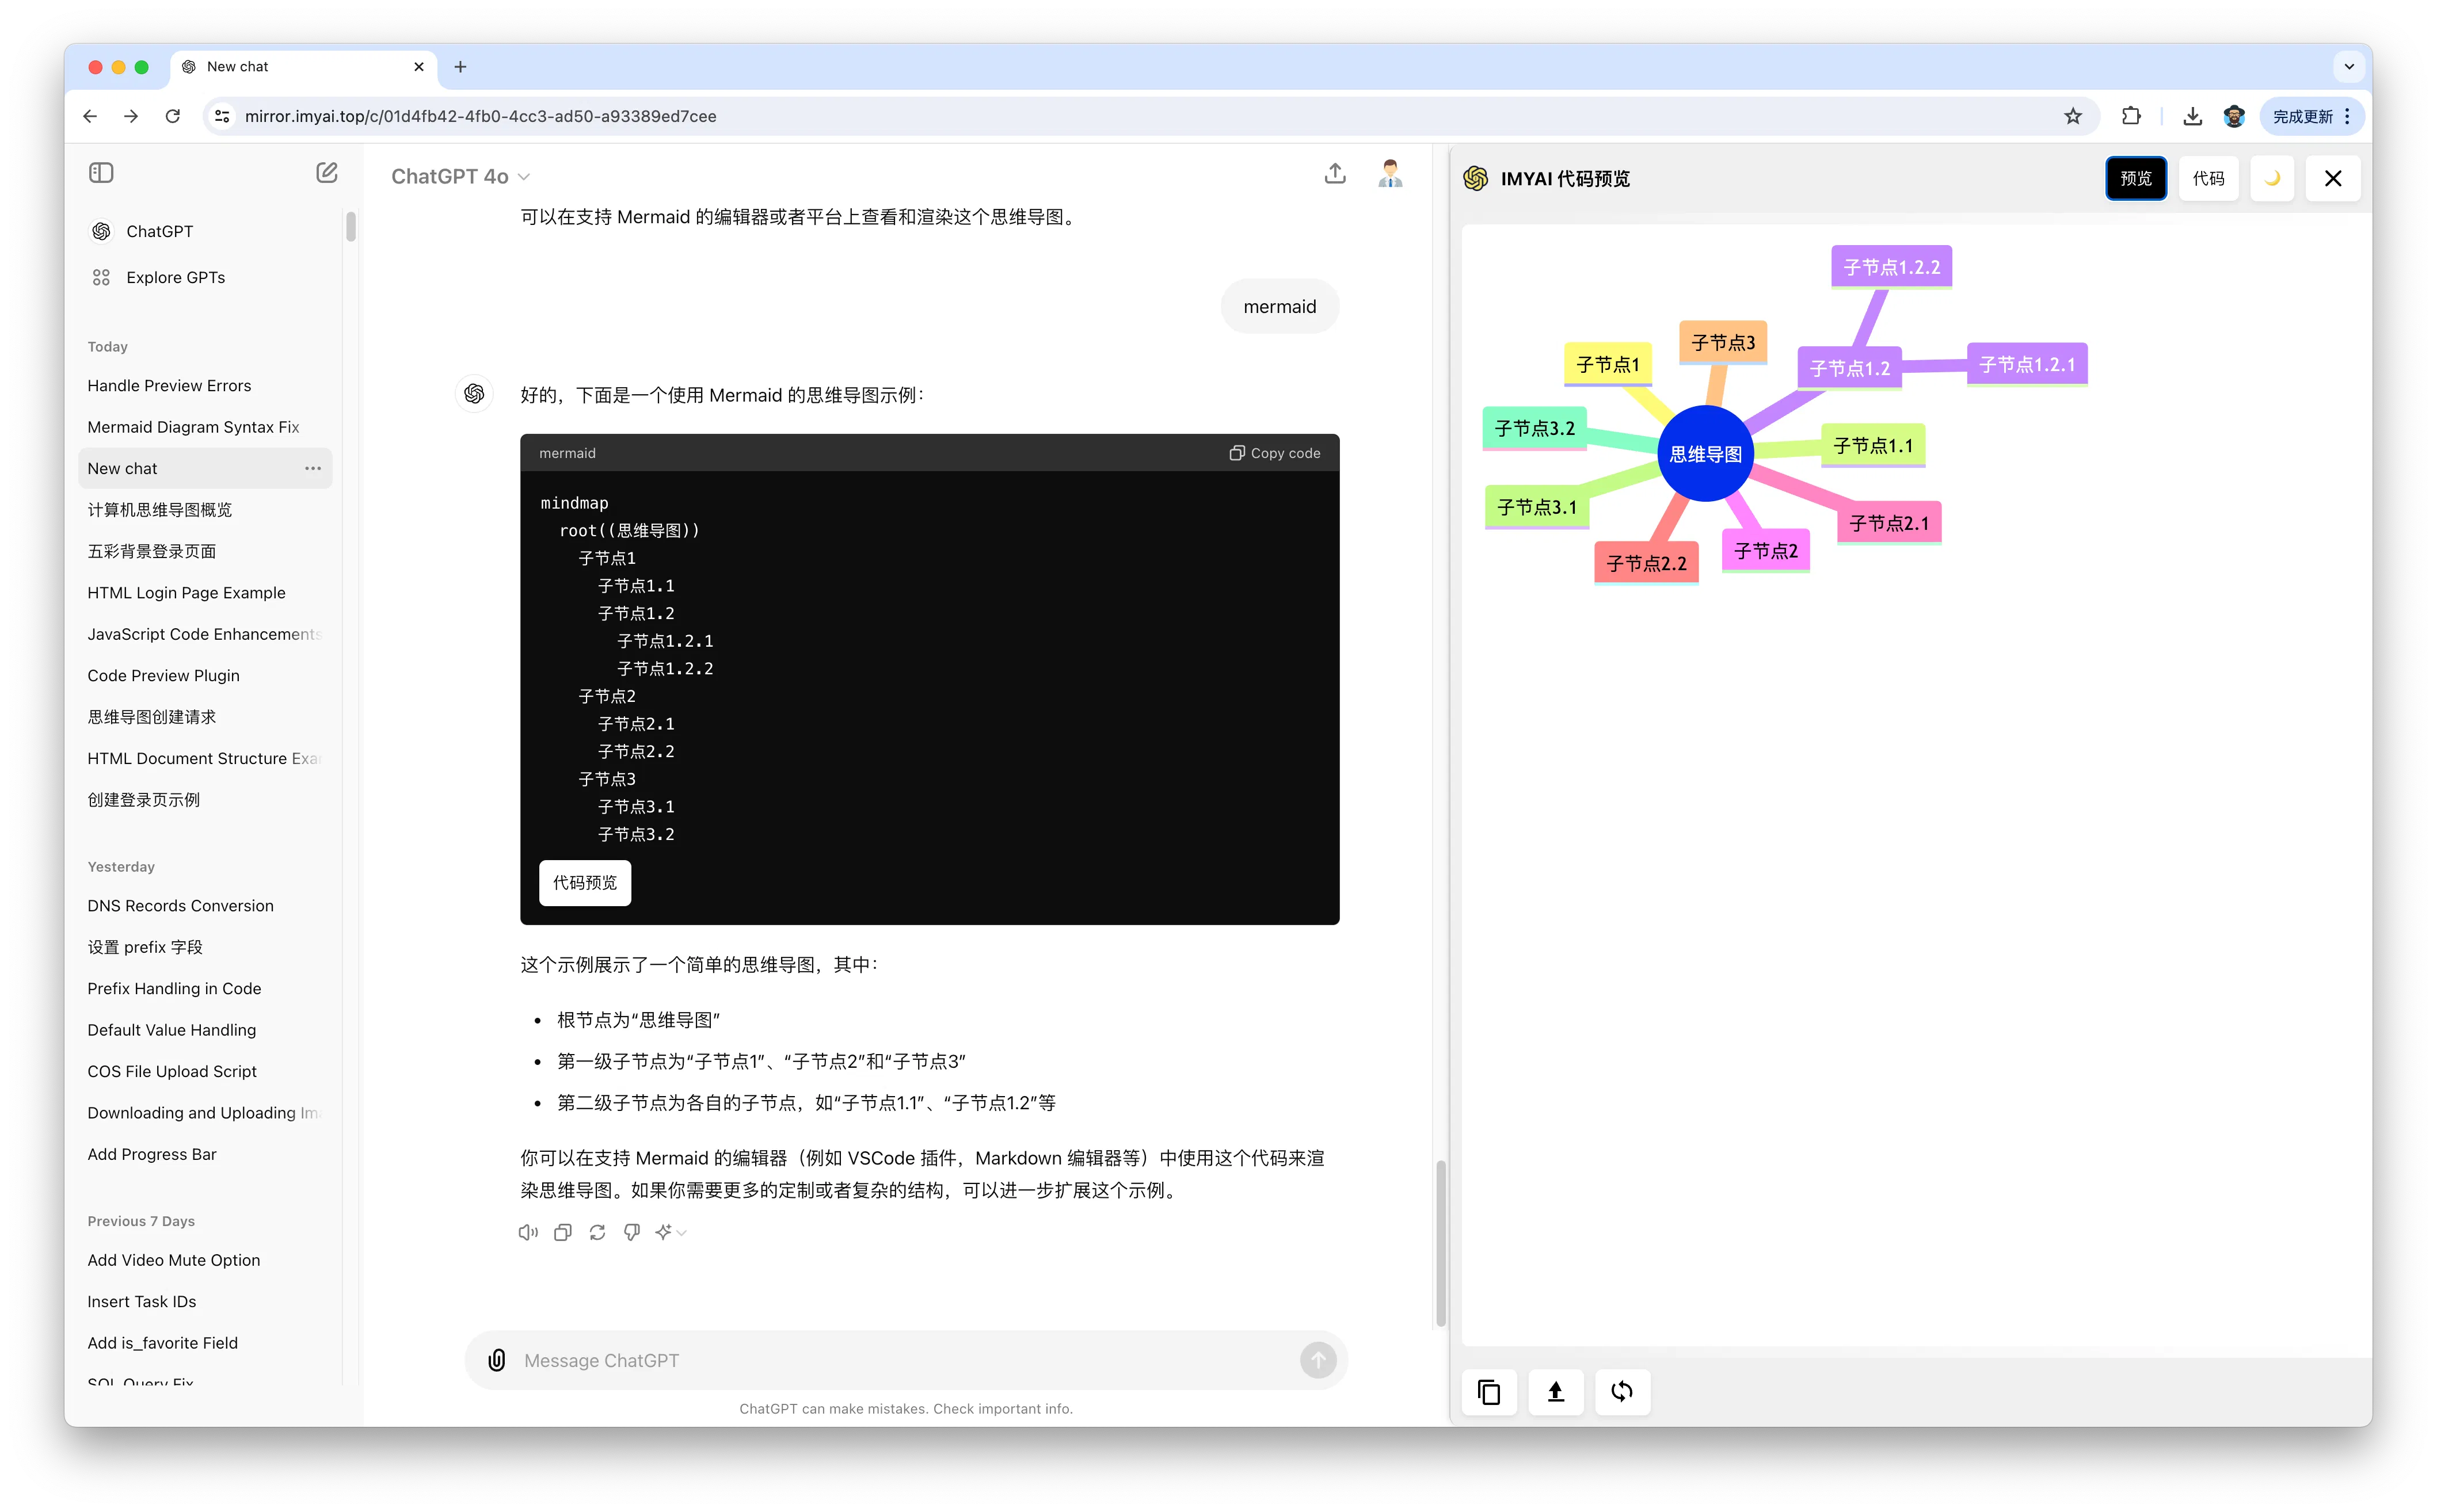The width and height of the screenshot is (2437, 1512).
Task: Click the read aloud speaker icon
Action: (x=528, y=1232)
